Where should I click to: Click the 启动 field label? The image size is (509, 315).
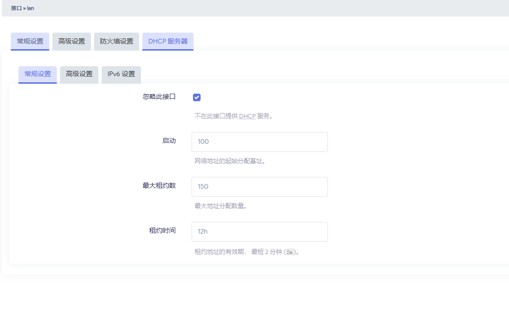169,141
